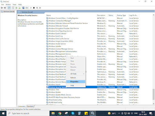Open the toolbar Properties sheet icon

pos(13,8)
